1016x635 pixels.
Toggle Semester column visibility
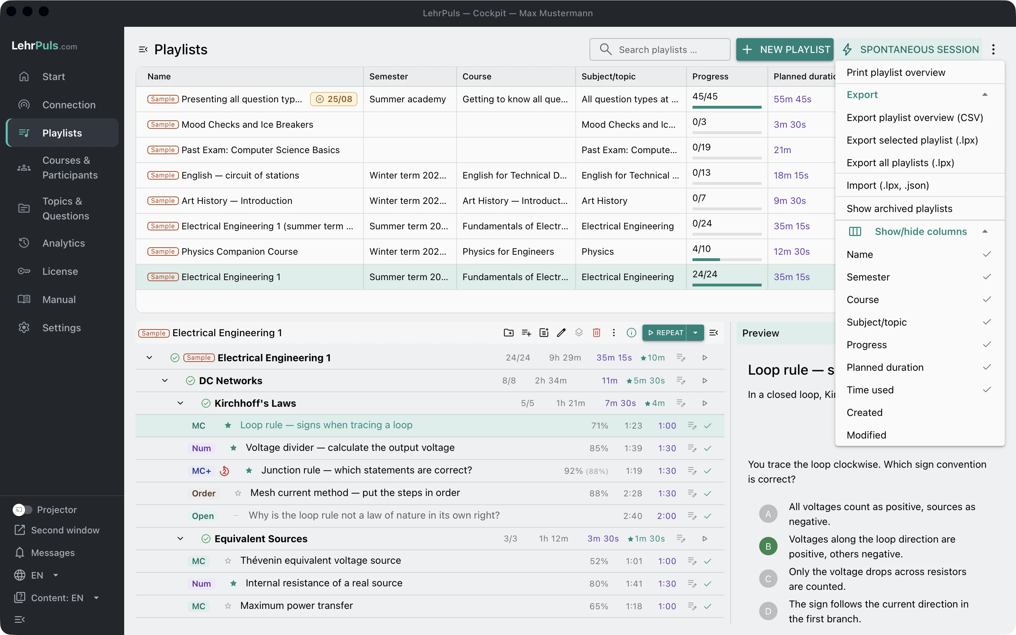coord(919,277)
